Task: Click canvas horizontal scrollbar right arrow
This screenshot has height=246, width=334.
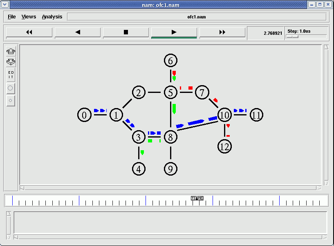Action: pyautogui.click(x=318, y=188)
